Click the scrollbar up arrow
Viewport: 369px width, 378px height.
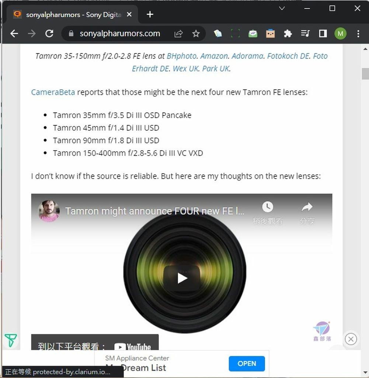(x=365, y=49)
